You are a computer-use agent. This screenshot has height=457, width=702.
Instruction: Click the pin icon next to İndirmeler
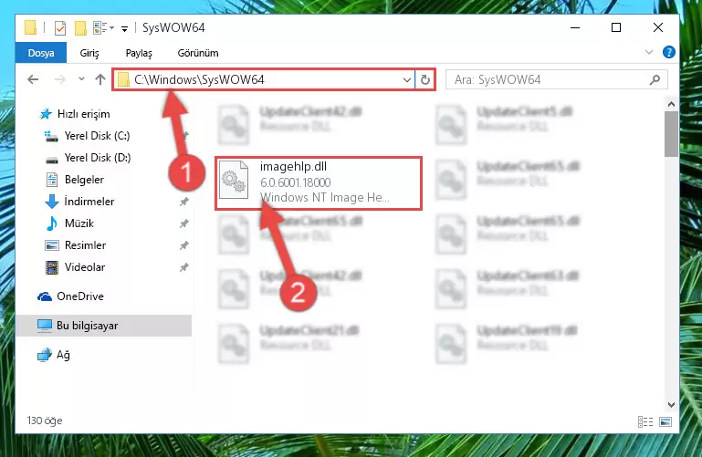(x=184, y=203)
